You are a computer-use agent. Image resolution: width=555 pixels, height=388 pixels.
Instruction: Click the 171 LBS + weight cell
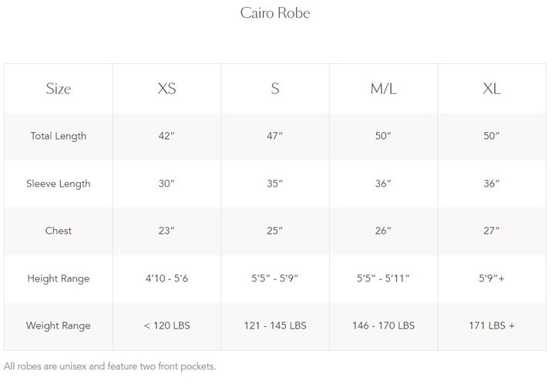(492, 326)
